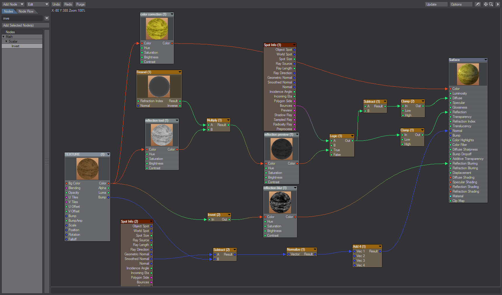Click the Reflection input socket on Surface node
The width and height of the screenshot is (502, 295).
(x=450, y=112)
